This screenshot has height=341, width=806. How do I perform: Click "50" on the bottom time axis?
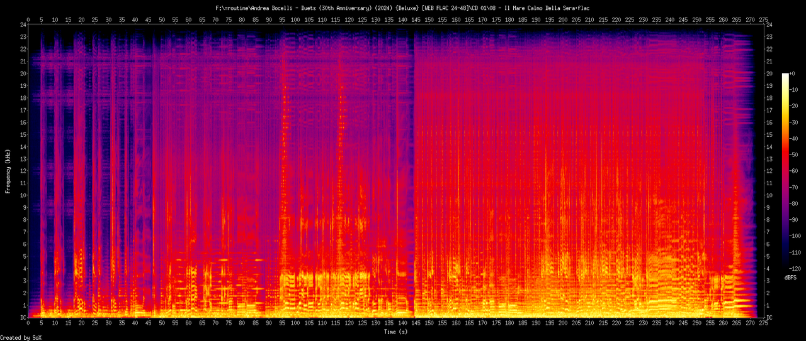point(162,324)
